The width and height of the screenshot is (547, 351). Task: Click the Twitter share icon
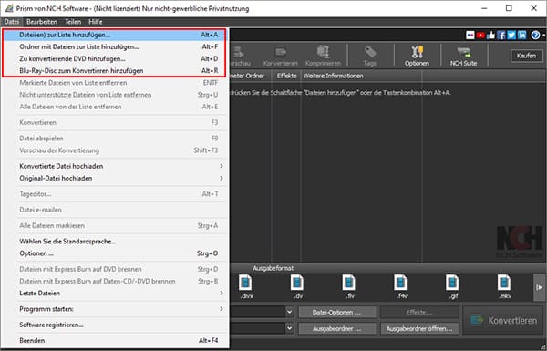tap(511, 35)
